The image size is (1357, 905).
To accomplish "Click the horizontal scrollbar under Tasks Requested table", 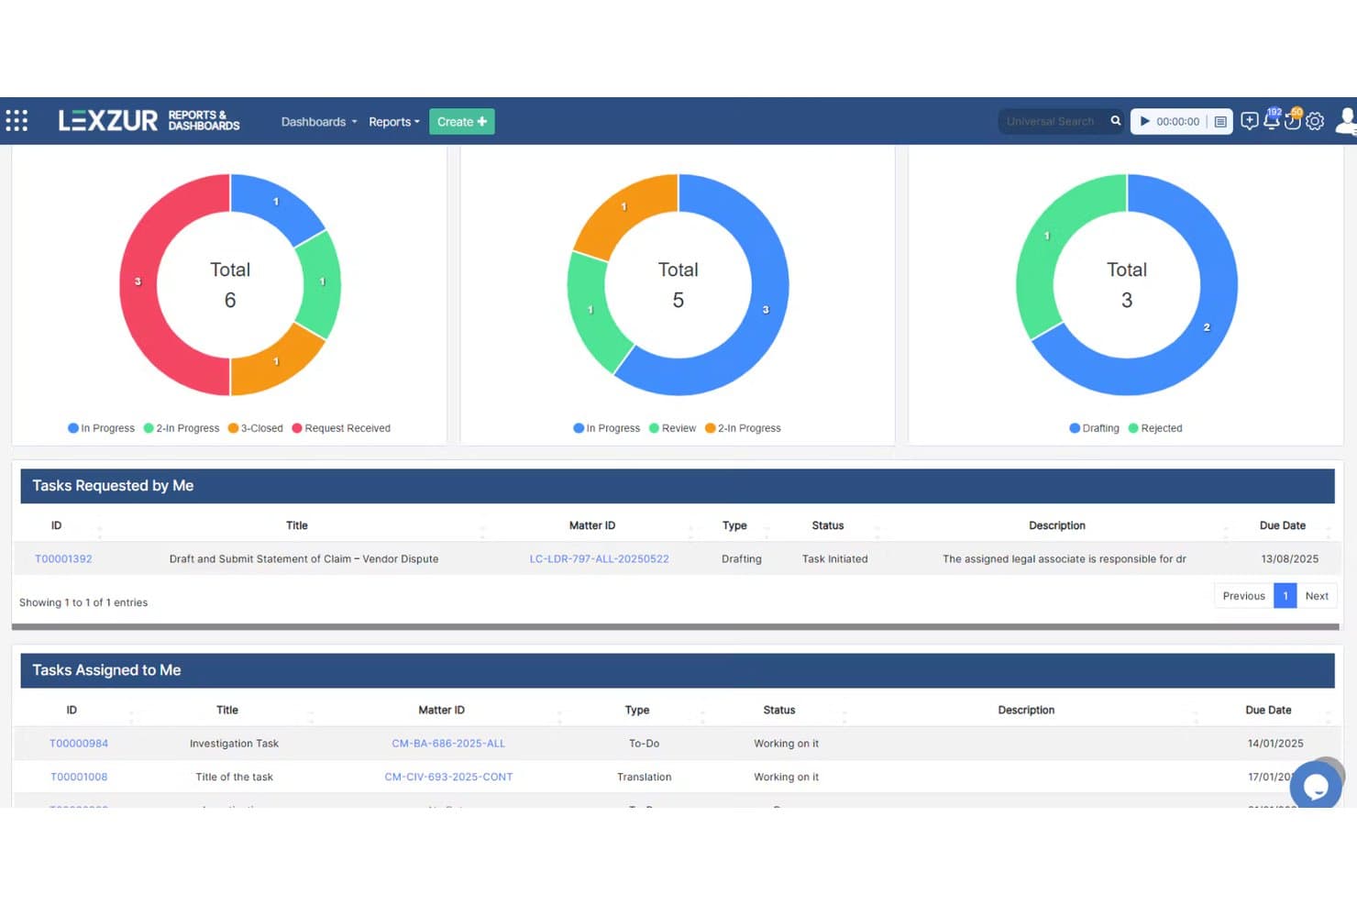I will click(x=675, y=627).
